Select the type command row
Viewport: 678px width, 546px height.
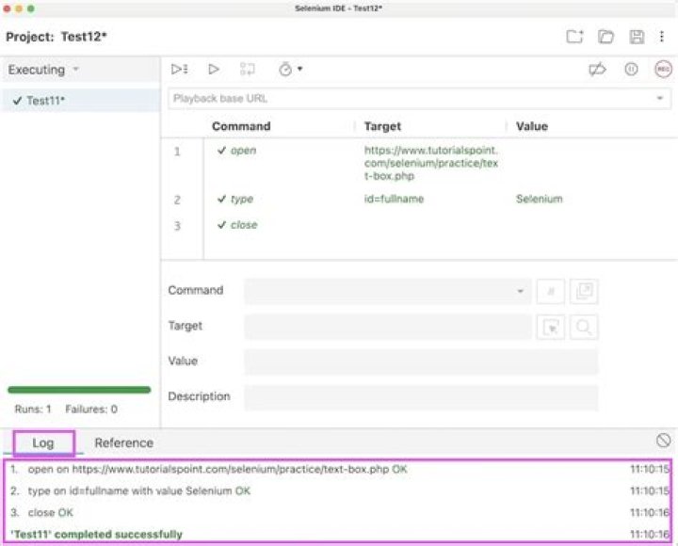pyautogui.click(x=419, y=199)
